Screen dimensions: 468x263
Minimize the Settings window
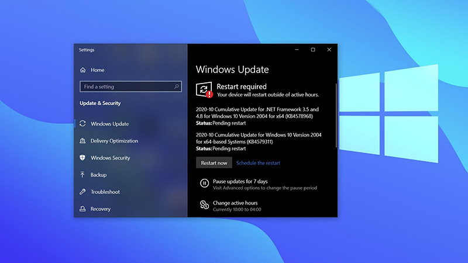click(297, 50)
